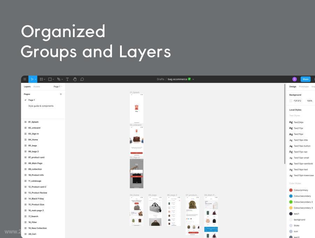Switch to the Assets tab
The image size is (315, 238).
(x=36, y=86)
